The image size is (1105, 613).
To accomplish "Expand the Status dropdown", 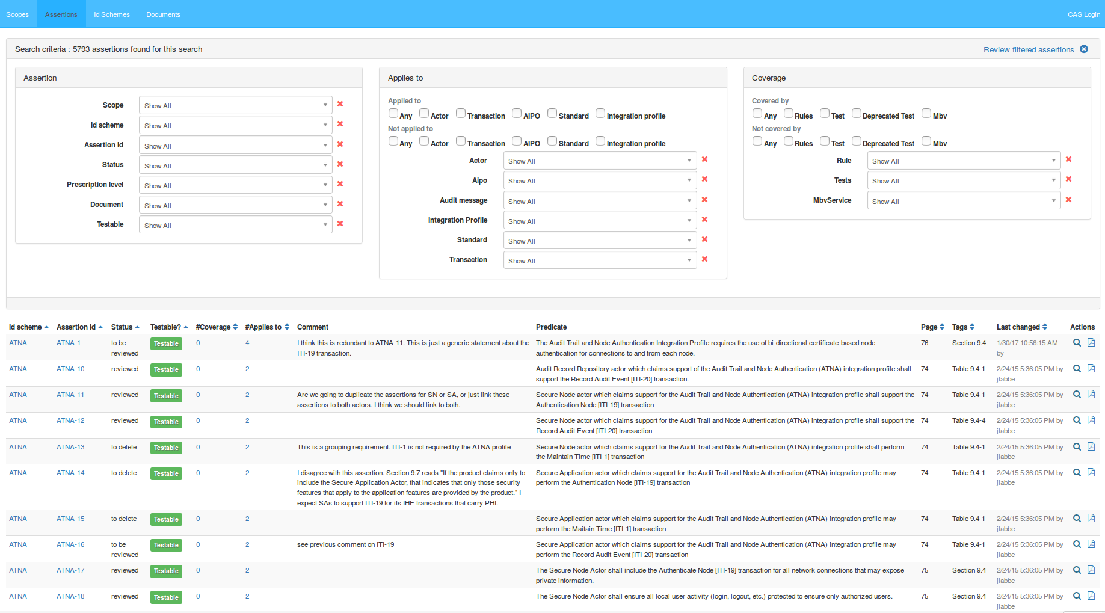I will pos(235,165).
